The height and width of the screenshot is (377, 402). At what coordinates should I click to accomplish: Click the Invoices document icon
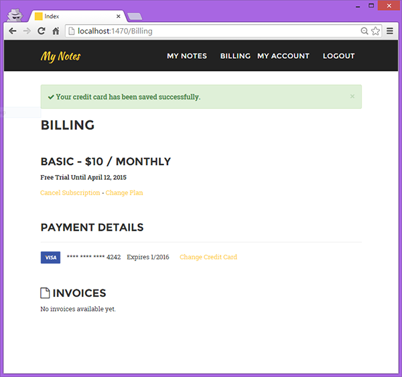45,293
